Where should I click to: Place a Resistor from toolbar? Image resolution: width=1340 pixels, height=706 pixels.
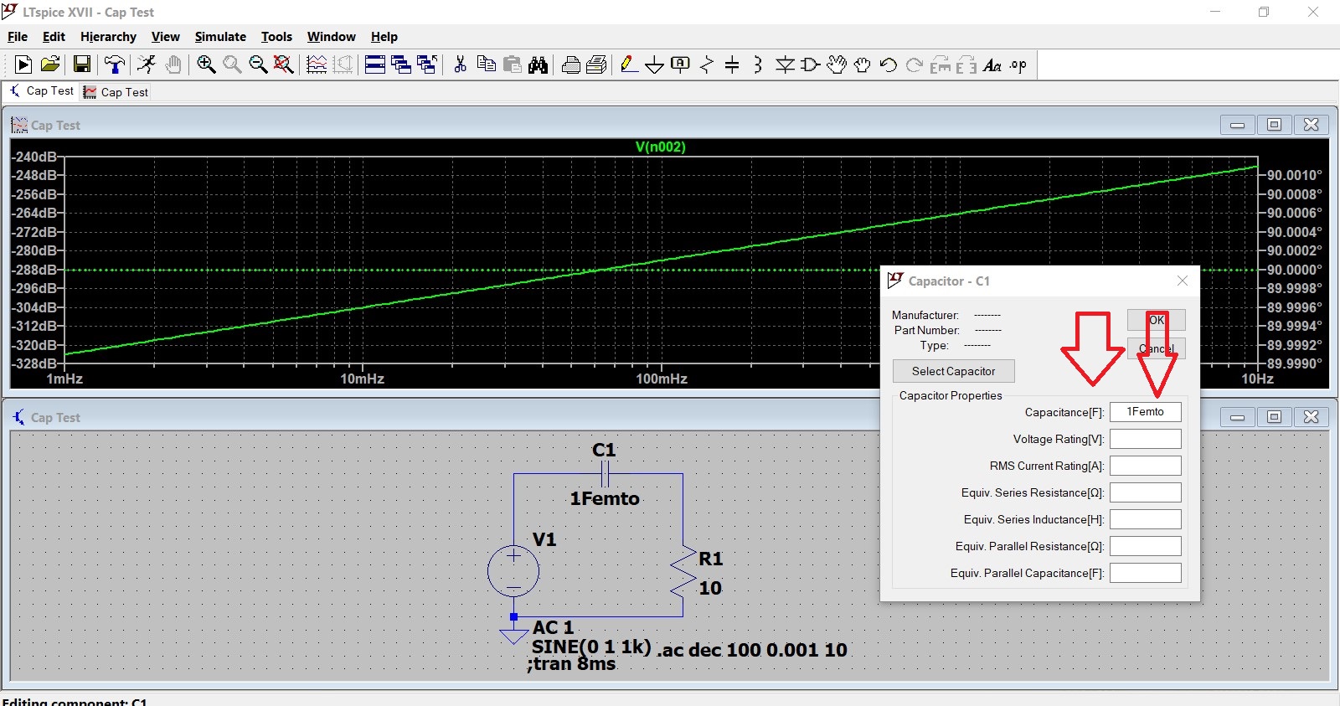point(707,64)
